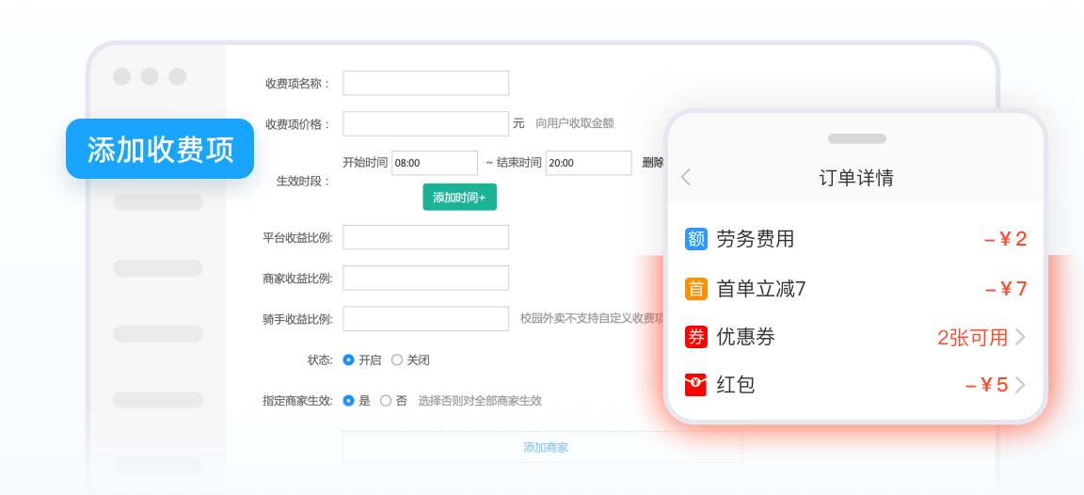Click the blue 额 icon beside 劳务费用

click(696, 239)
